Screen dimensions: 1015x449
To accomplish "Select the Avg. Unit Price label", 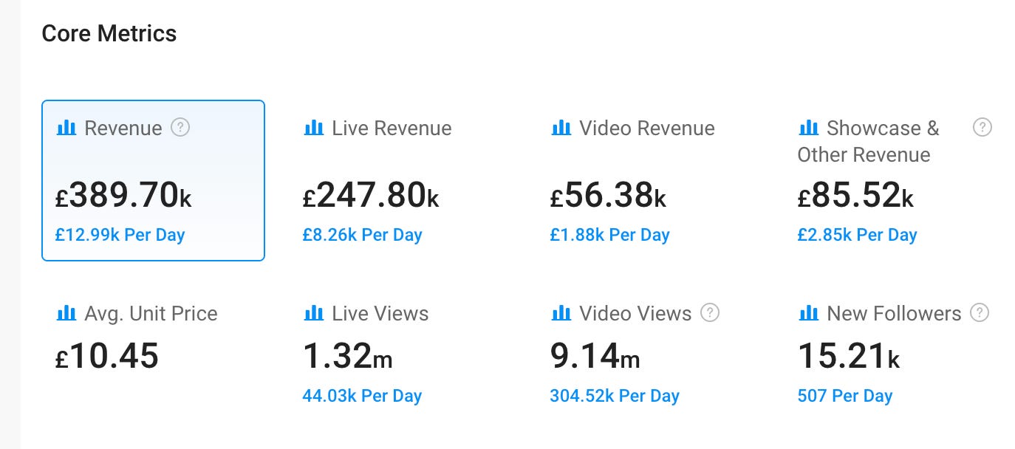I will point(151,314).
